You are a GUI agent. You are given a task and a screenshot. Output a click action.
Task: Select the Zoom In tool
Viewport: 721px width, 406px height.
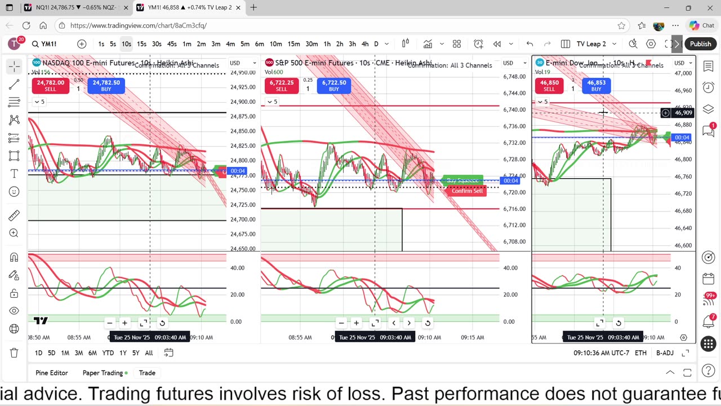pos(14,233)
